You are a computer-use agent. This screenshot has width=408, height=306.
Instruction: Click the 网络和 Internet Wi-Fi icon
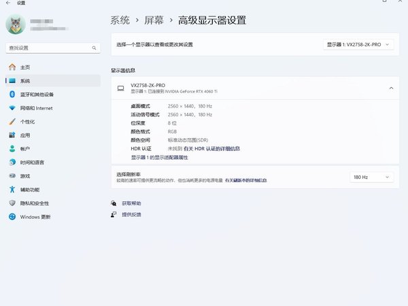tap(12, 108)
